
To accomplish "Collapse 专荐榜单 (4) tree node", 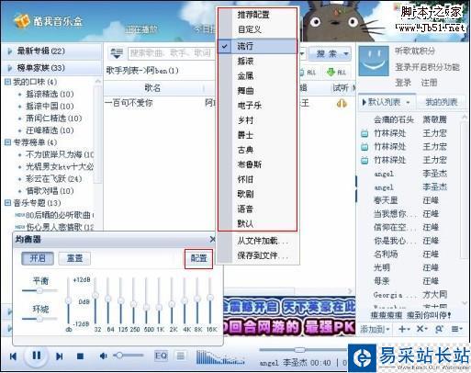I will coord(8,142).
